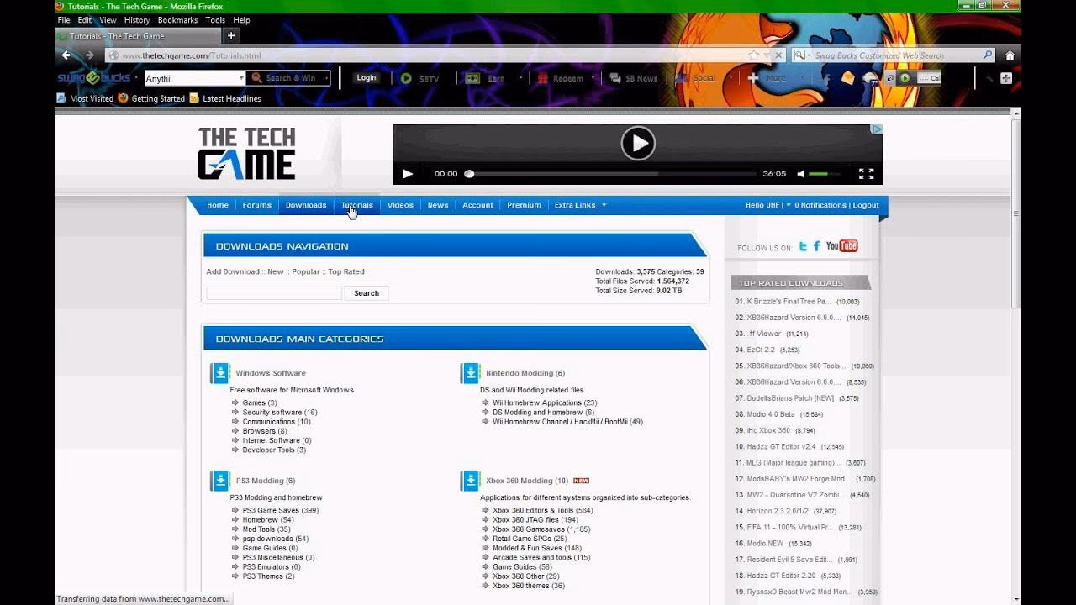The image size is (1076, 605).
Task: Click the browser Forward arrow button
Action: 90,55
